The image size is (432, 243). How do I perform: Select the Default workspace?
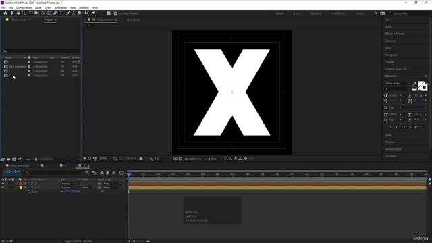pyautogui.click(x=279, y=13)
